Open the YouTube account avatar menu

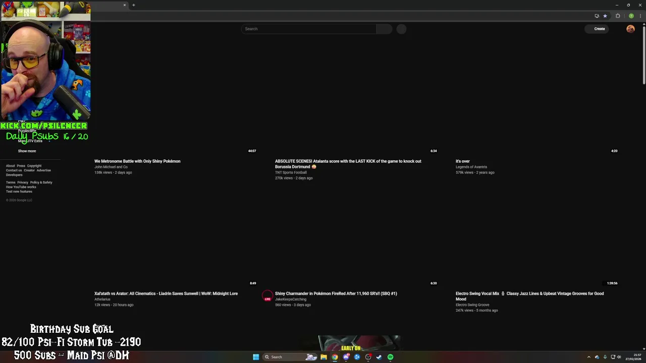point(630,29)
